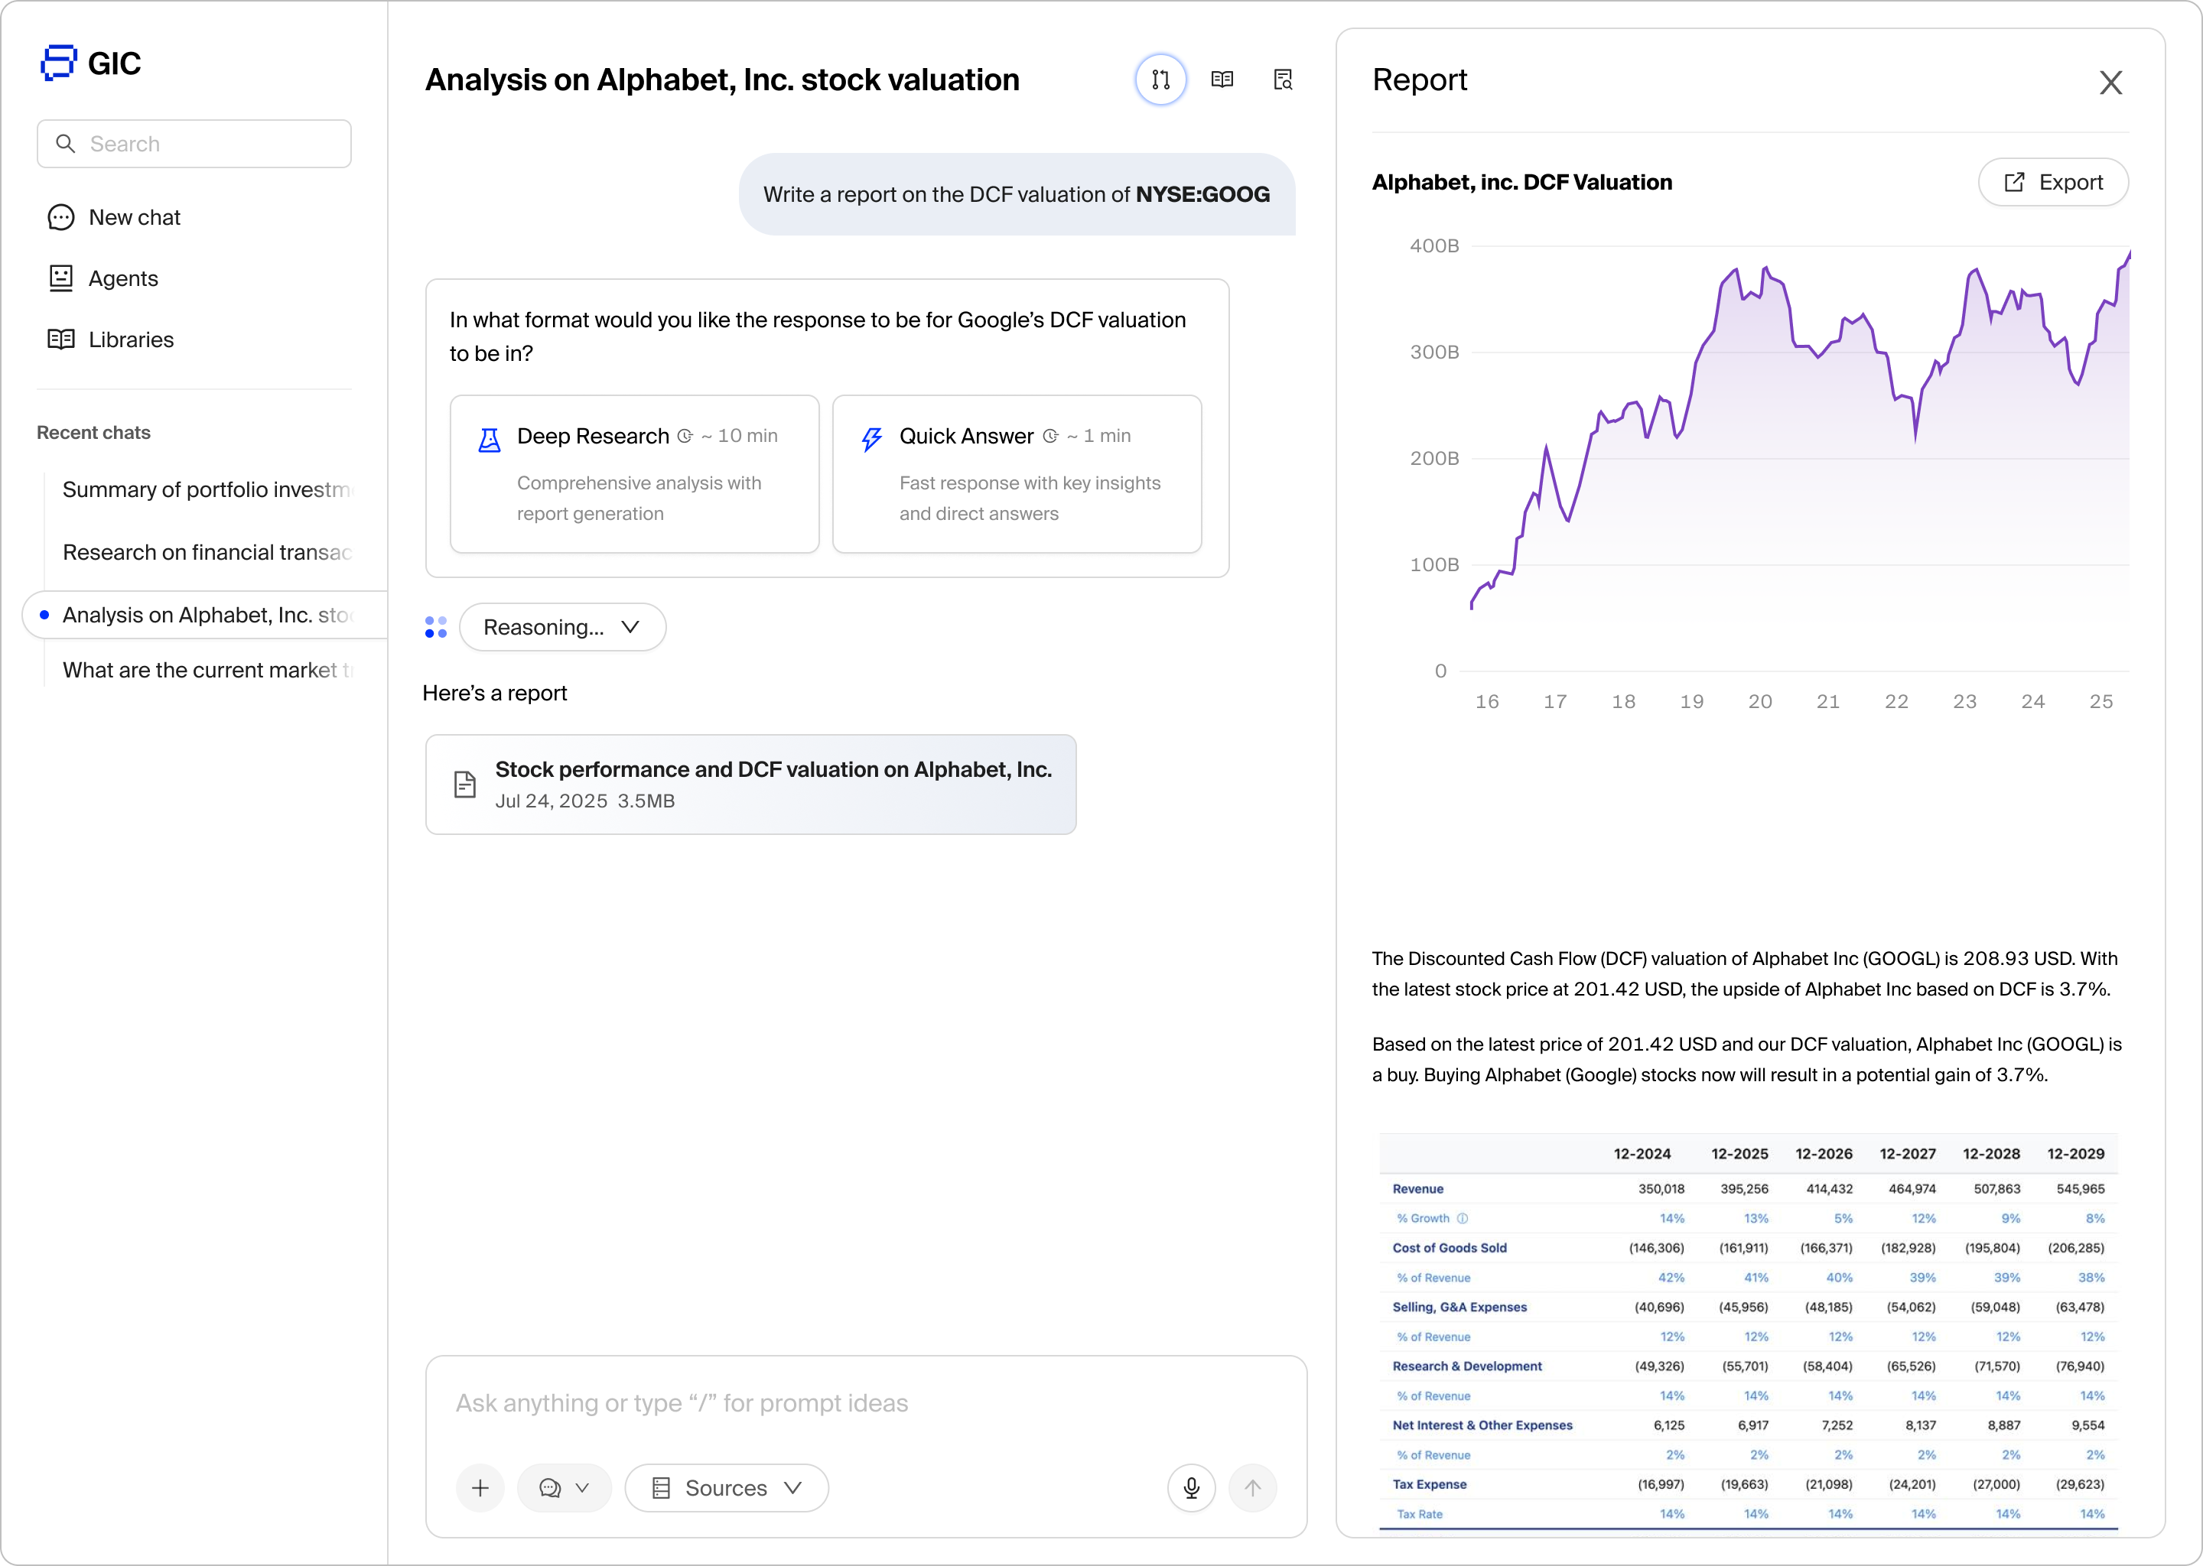Click the Tax Expense row label

click(1430, 1484)
